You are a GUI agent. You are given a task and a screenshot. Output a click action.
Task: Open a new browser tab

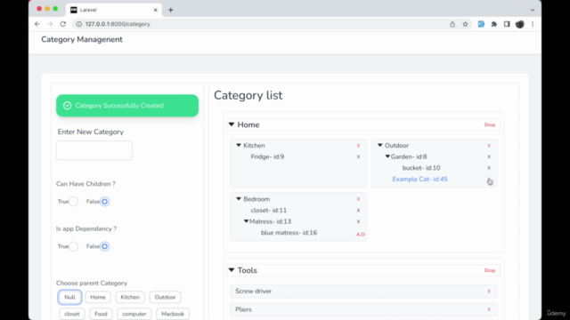(170, 10)
